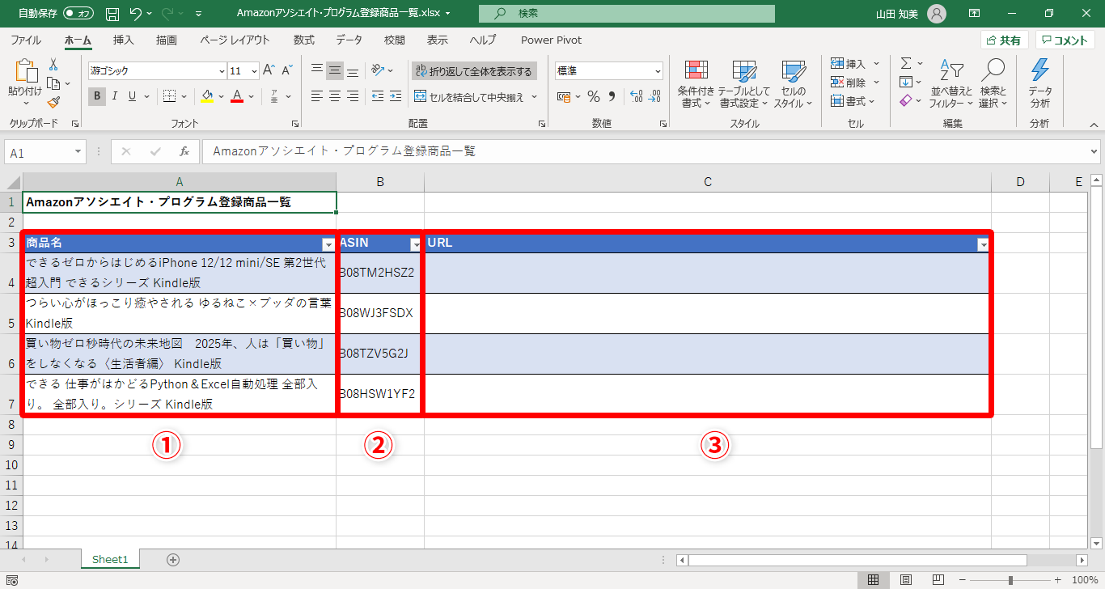Click the Paste clipboard icon
The width and height of the screenshot is (1105, 589).
click(25, 71)
